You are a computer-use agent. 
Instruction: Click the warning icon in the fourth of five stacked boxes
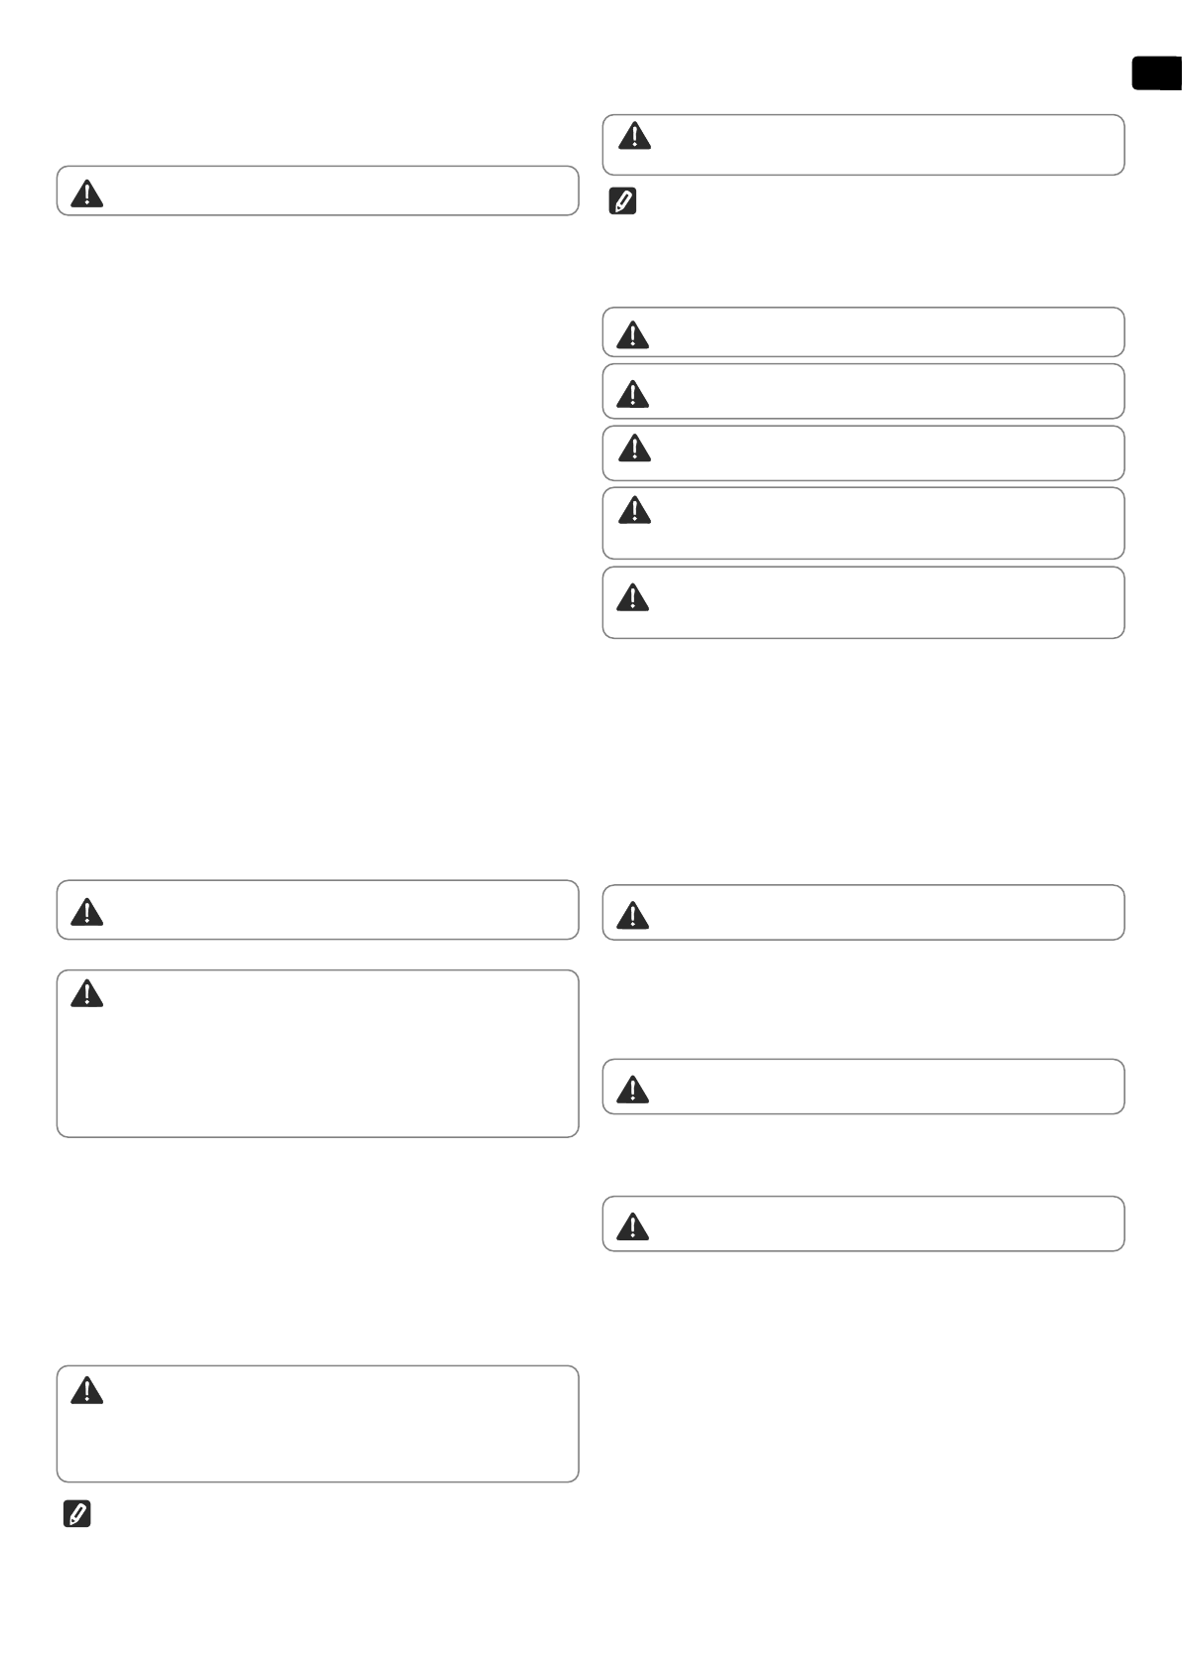tap(634, 509)
